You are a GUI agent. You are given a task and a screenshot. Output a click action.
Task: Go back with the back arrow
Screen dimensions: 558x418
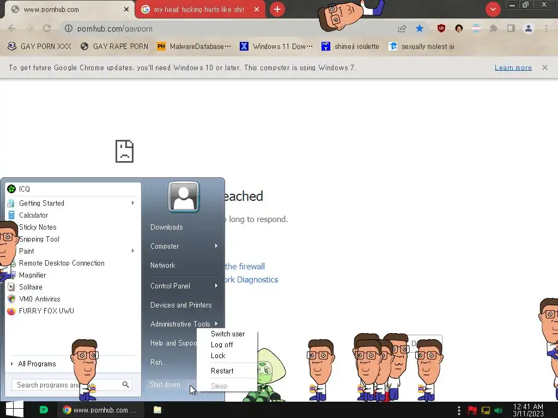12,28
